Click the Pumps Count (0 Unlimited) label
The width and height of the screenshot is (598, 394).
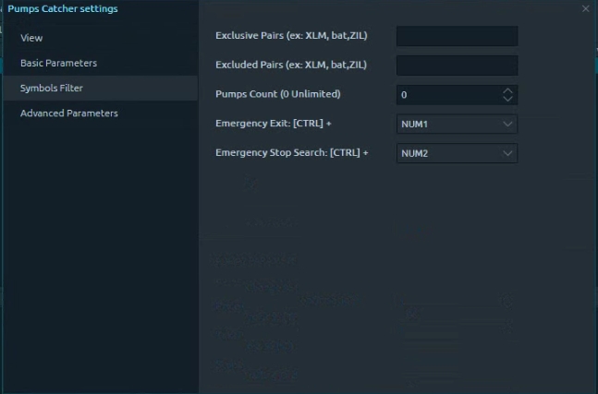point(277,94)
